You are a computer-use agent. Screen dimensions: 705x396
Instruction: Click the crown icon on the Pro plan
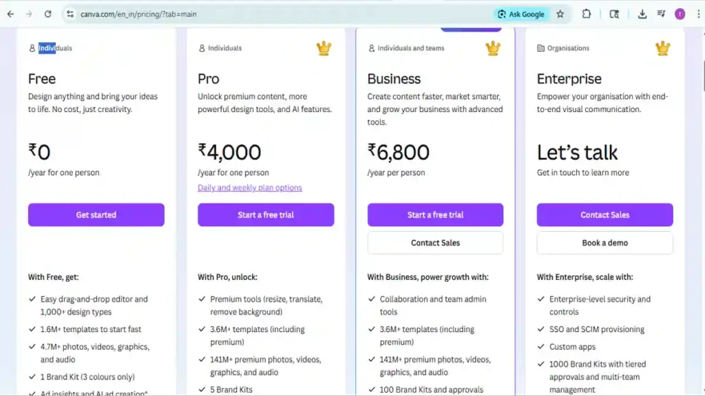coord(322,48)
